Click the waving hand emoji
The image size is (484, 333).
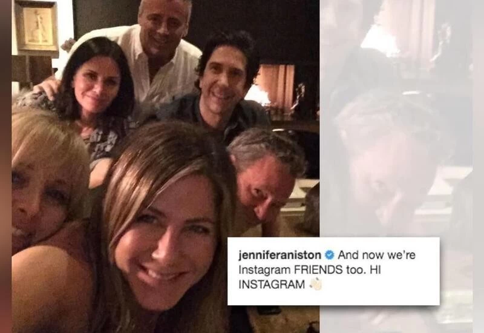click(316, 284)
